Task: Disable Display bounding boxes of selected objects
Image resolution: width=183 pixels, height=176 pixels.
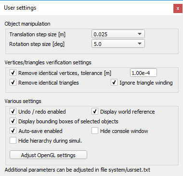Action: pos(13,121)
